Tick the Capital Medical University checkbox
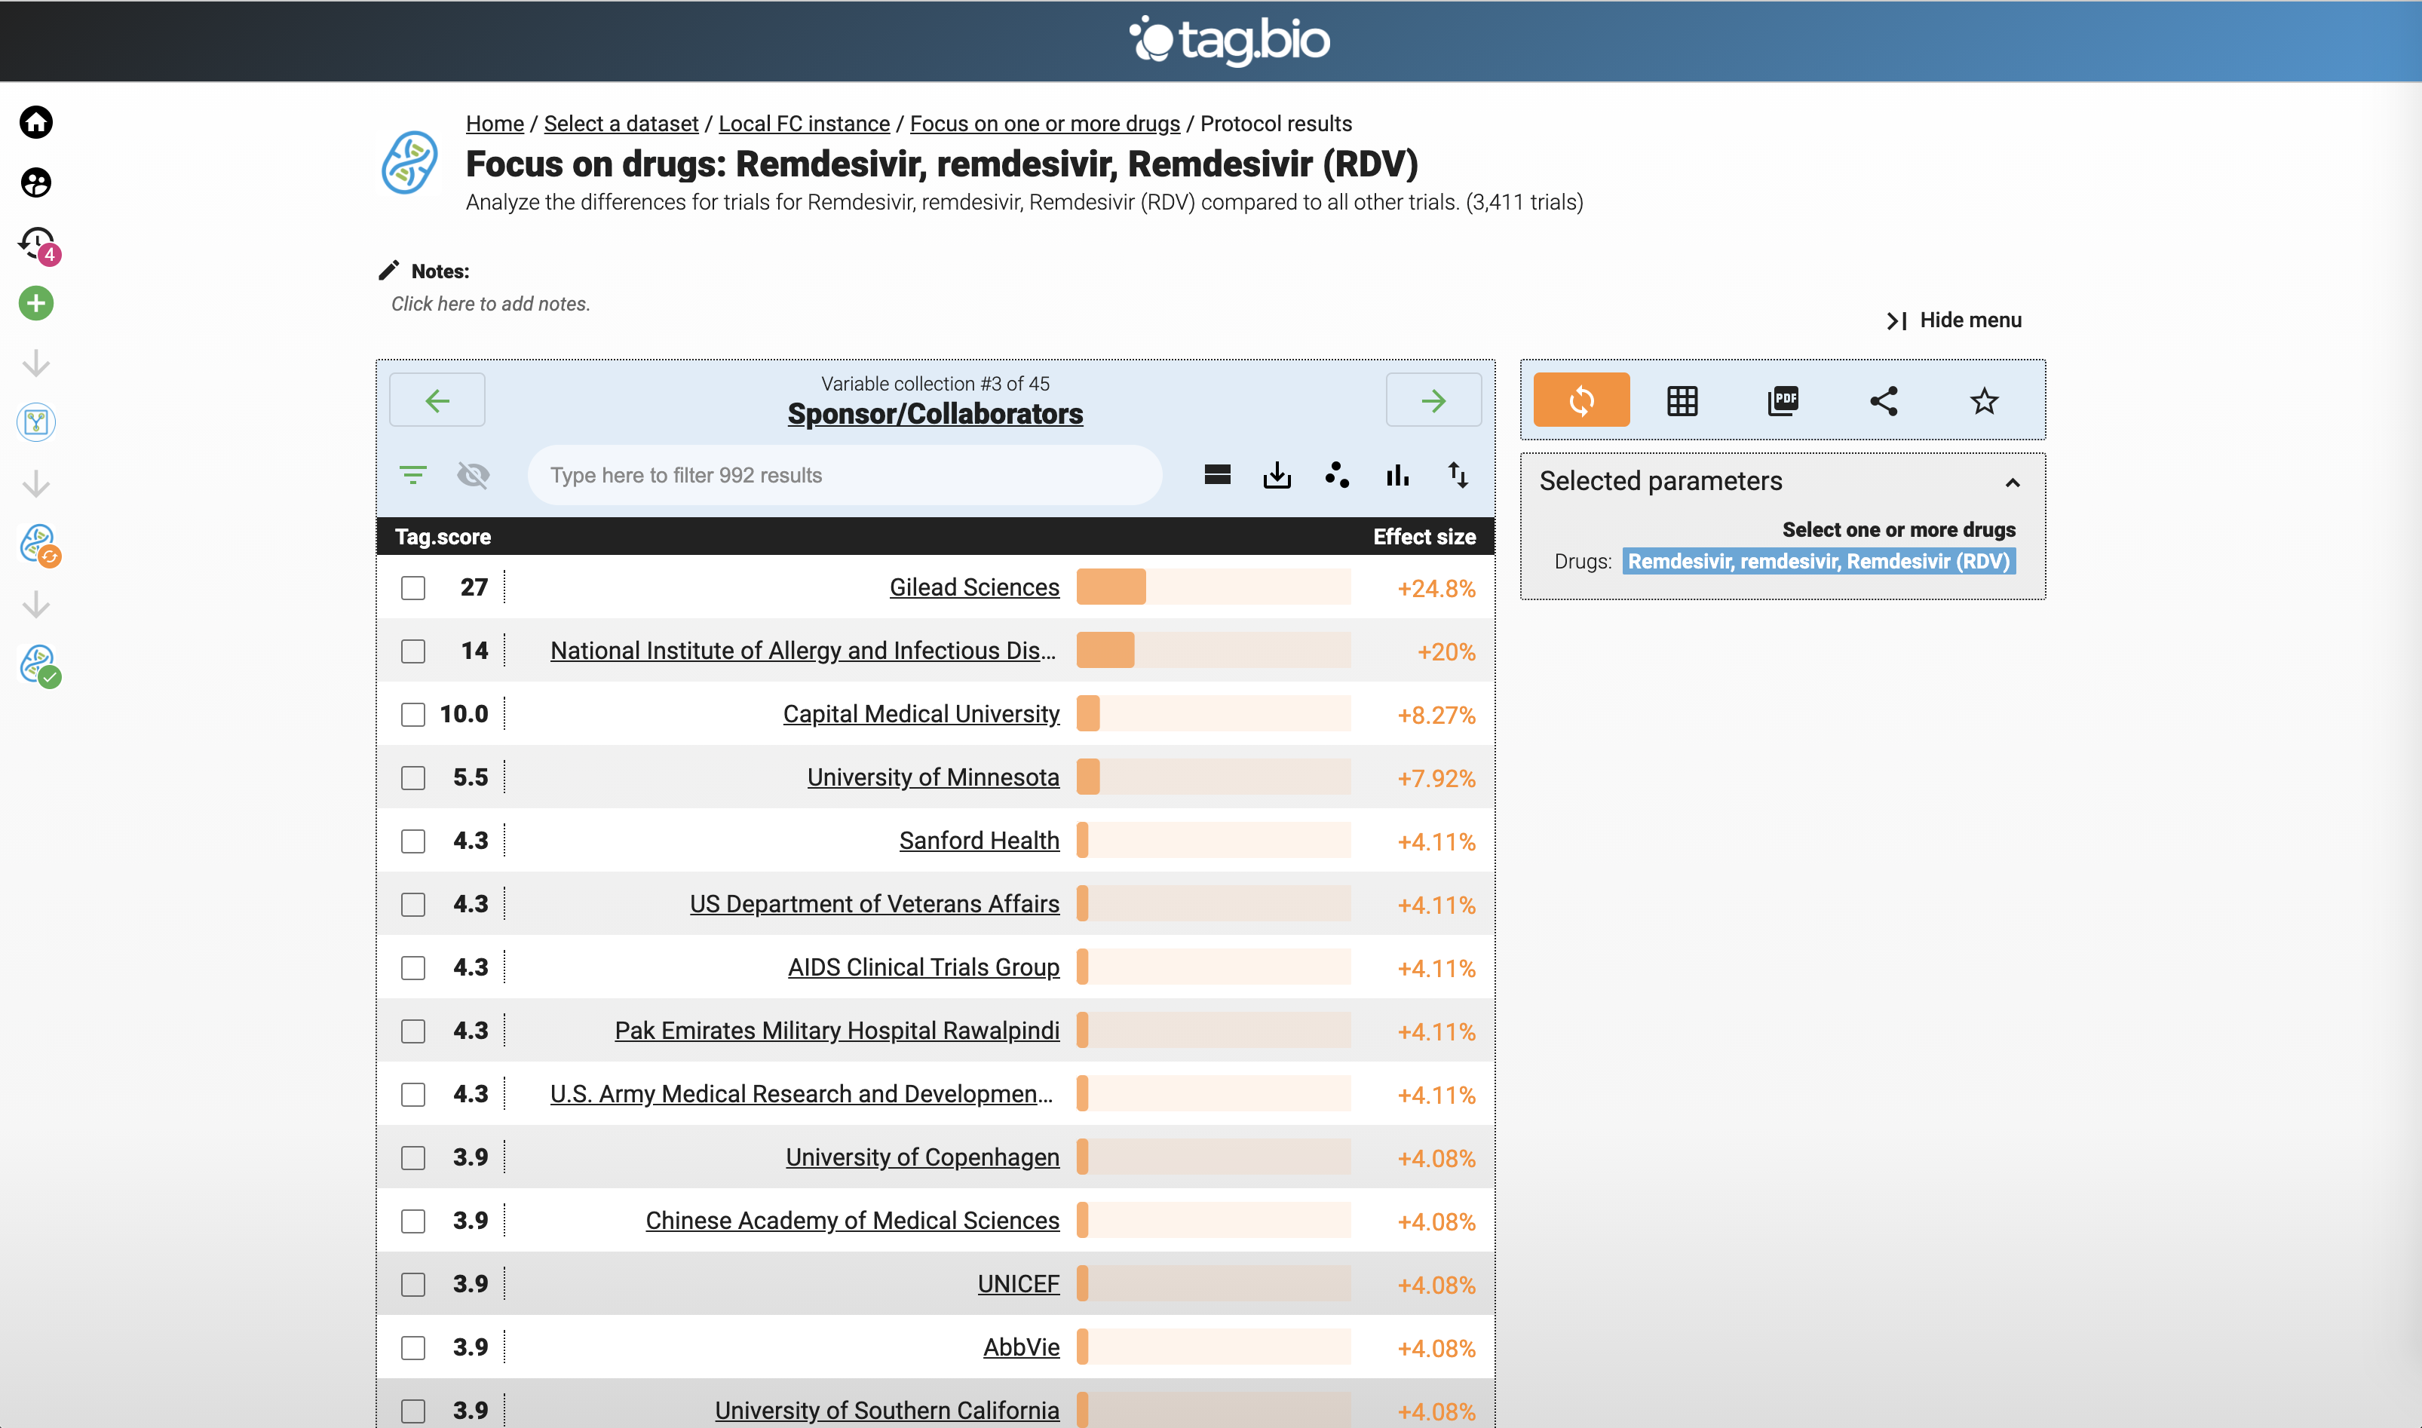This screenshot has height=1428, width=2422. point(412,715)
